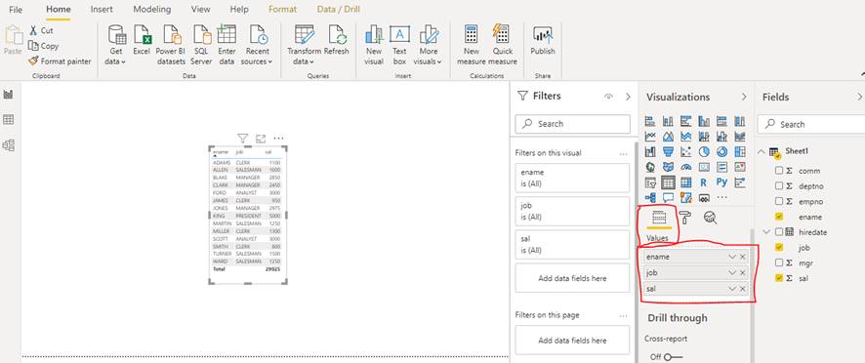Select the line chart visual

(650, 136)
